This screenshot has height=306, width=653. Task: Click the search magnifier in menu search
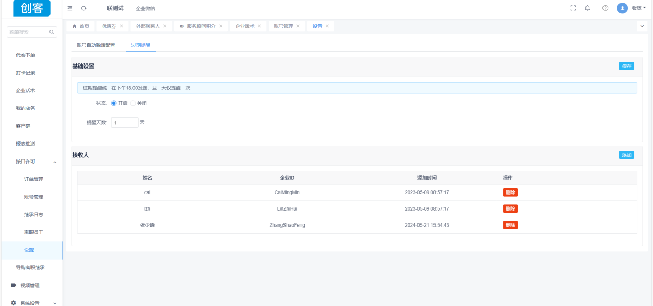pyautogui.click(x=52, y=32)
